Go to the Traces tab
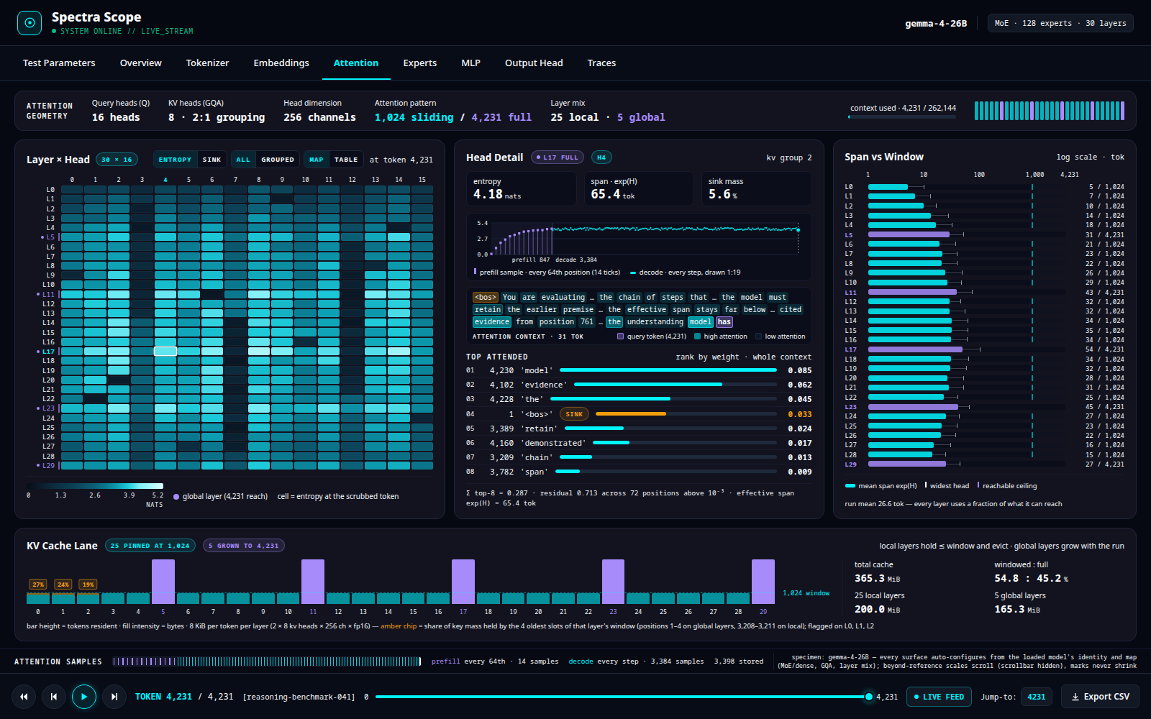This screenshot has height=719, width=1151. (601, 63)
